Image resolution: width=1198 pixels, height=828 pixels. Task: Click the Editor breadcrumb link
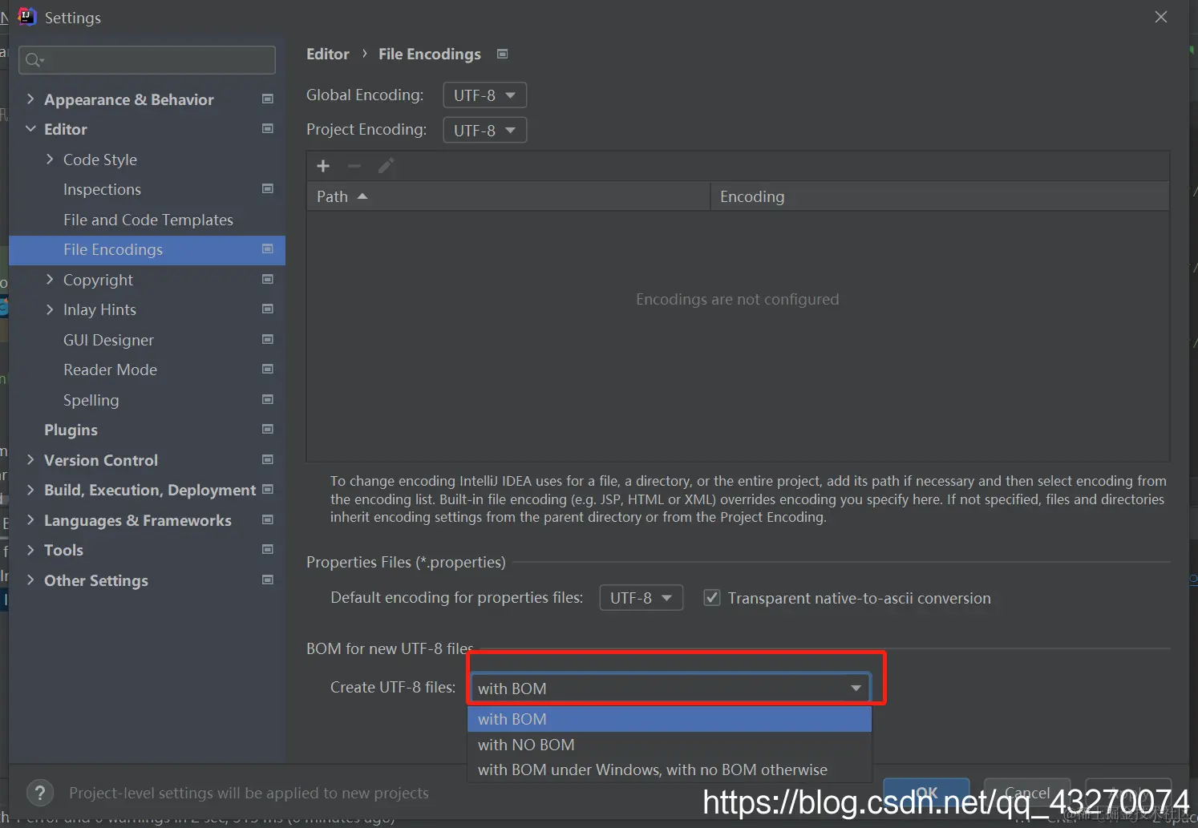[328, 54]
